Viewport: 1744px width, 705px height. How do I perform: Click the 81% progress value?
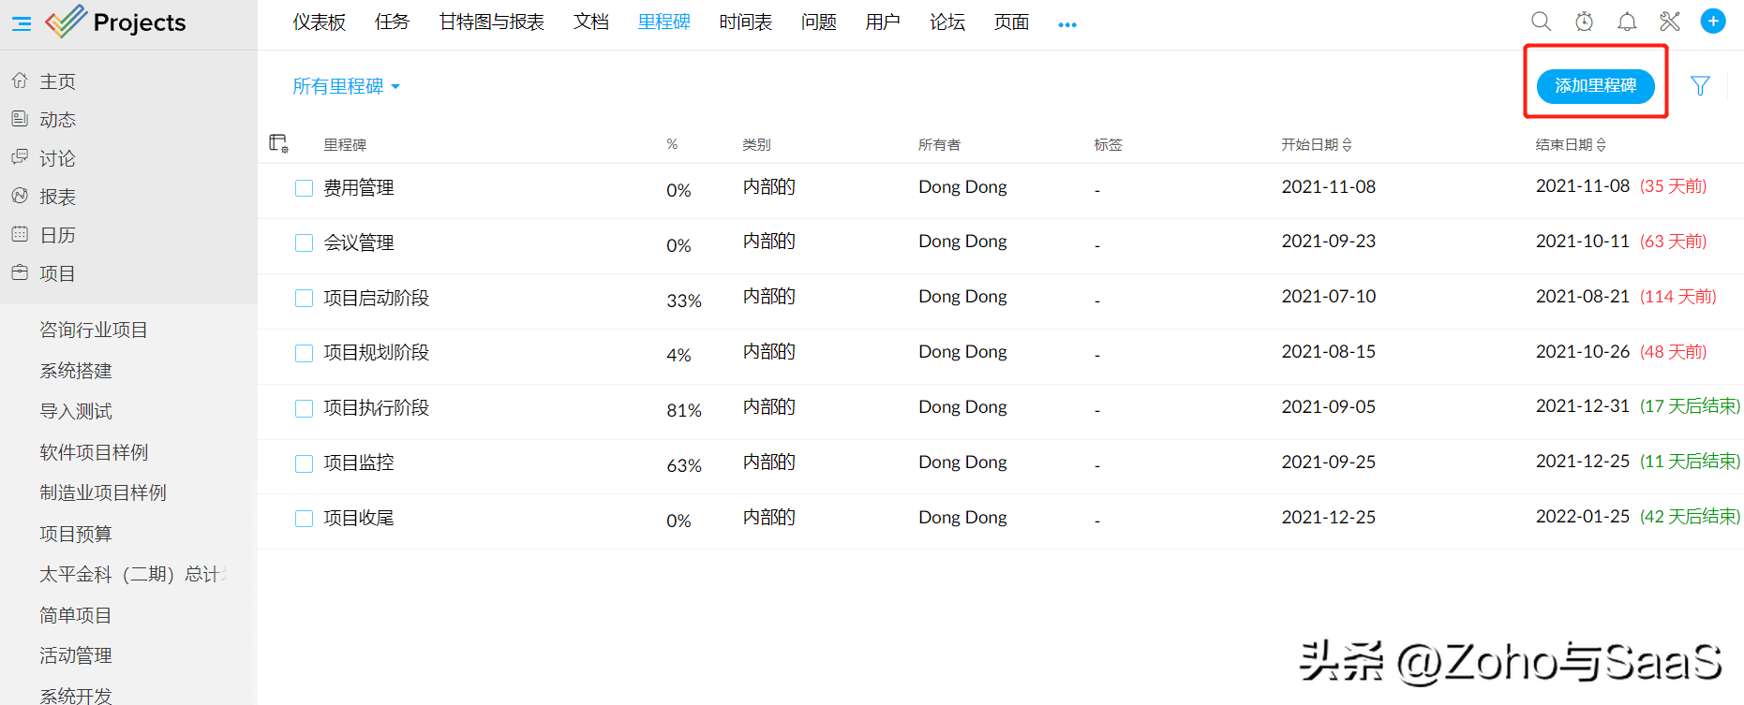[x=684, y=410]
